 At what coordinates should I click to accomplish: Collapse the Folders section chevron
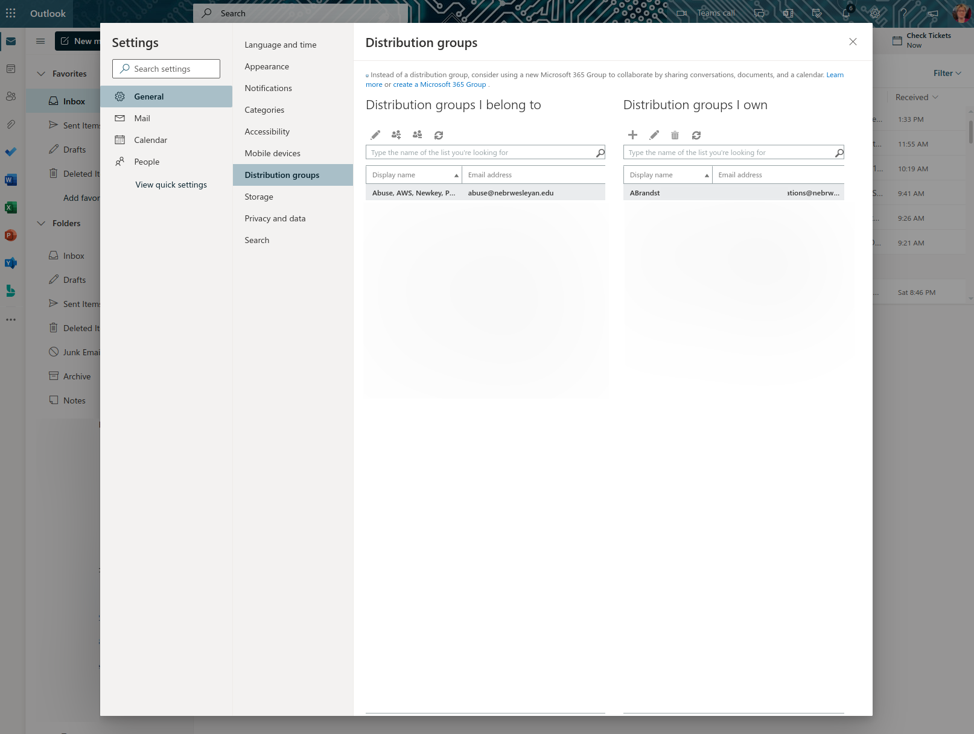click(x=41, y=223)
